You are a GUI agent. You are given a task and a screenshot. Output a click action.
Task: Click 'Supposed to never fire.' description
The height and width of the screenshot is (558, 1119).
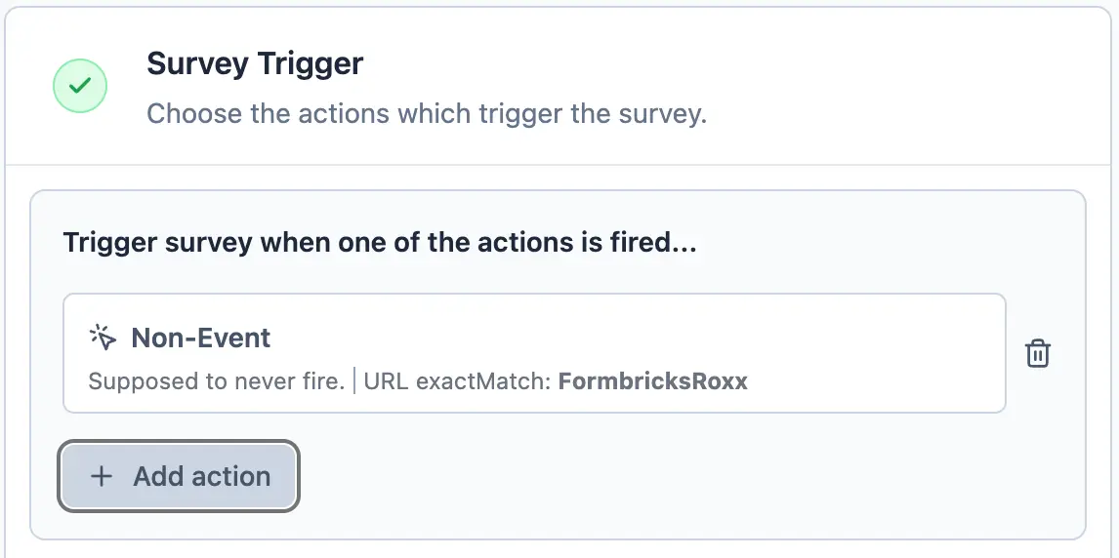216,381
